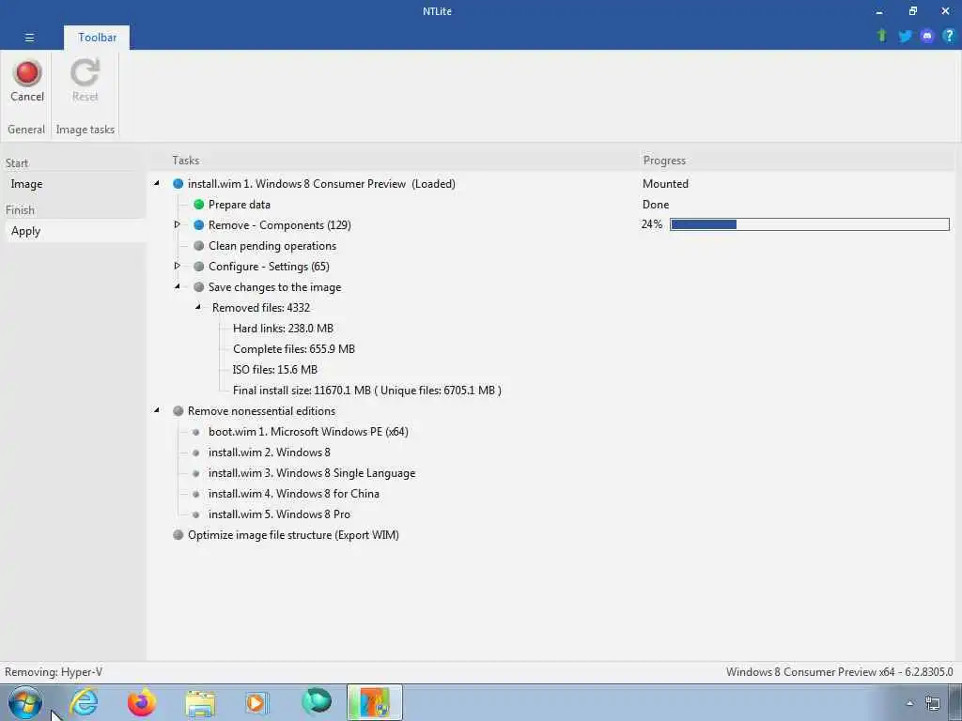Open the teal round taskbar app
Image resolution: width=962 pixels, height=721 pixels.
pos(317,702)
